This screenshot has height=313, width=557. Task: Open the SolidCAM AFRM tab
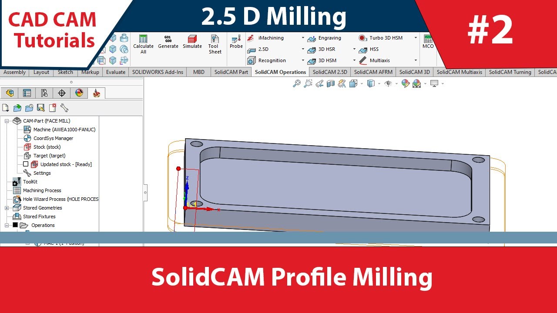[x=373, y=72]
